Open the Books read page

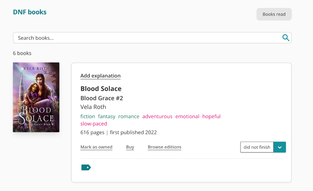click(274, 14)
